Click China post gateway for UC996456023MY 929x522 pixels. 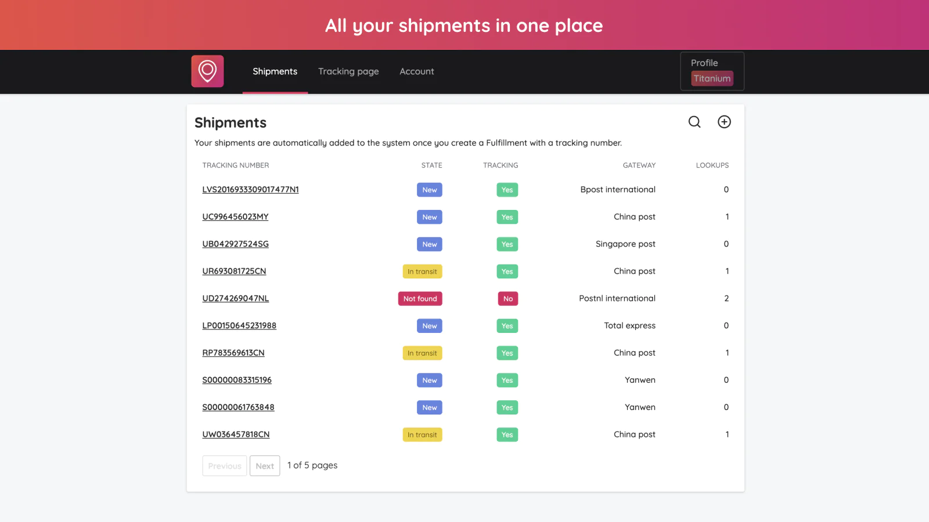[x=635, y=217]
